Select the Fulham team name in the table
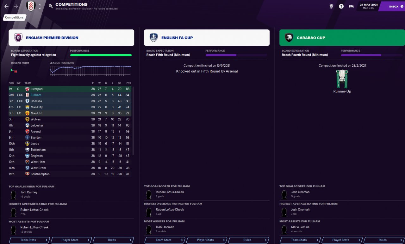The width and height of the screenshot is (405, 244). click(36, 95)
